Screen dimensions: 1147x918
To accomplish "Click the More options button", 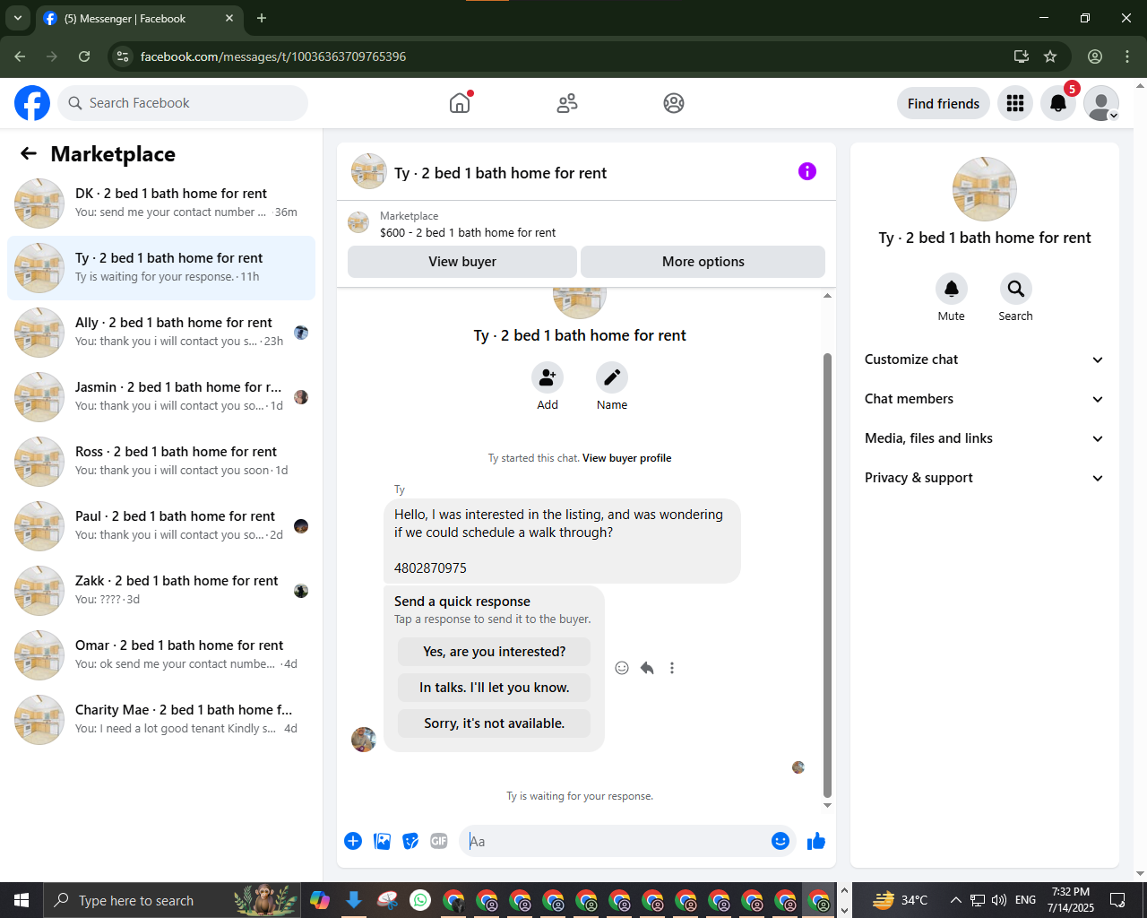I will 703,262.
